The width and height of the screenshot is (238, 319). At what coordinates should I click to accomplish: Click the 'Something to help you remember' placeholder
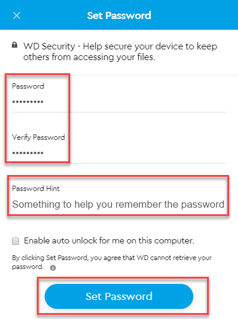click(118, 204)
